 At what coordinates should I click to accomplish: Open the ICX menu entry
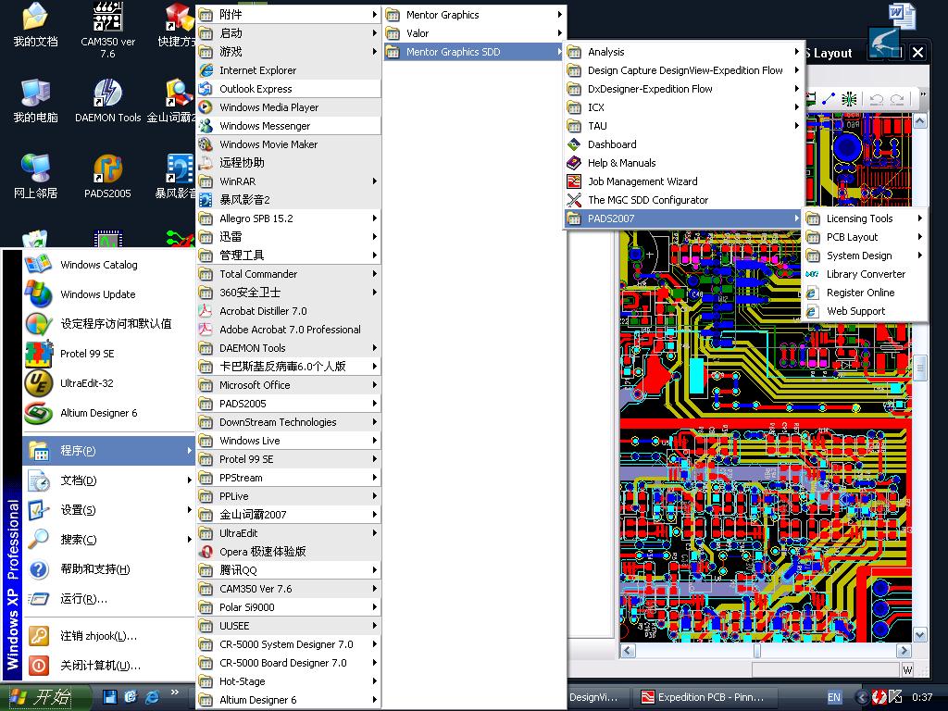click(x=684, y=107)
